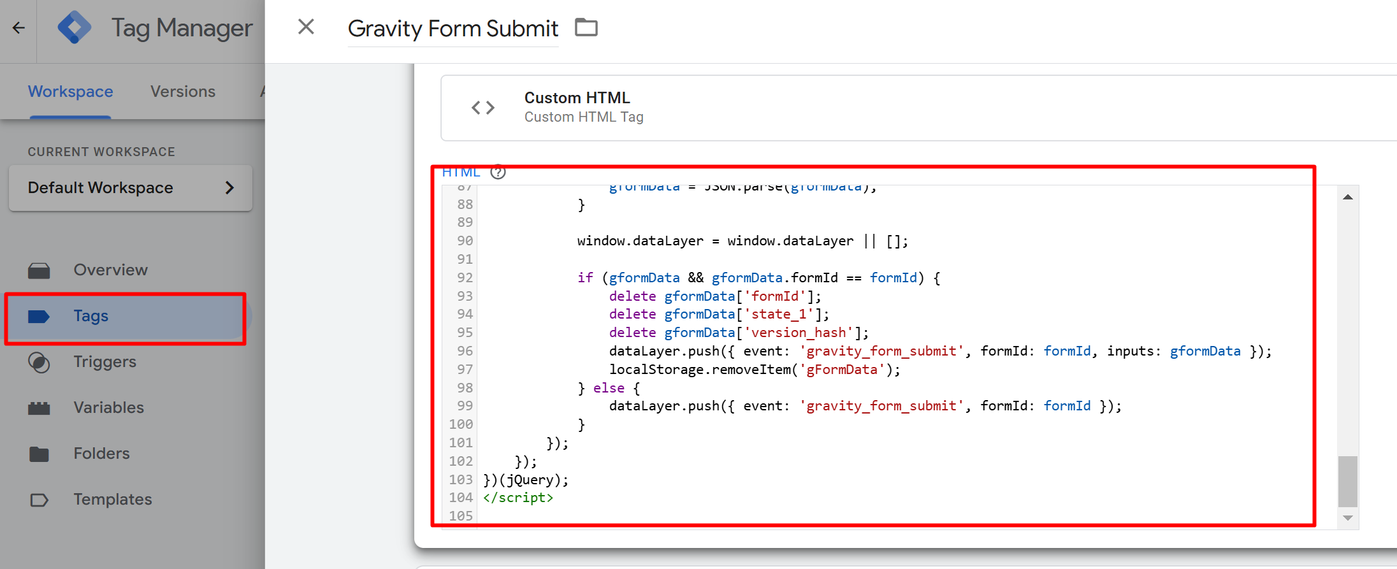Click the code editor scroll up arrow
The image size is (1397, 569).
[1347, 197]
